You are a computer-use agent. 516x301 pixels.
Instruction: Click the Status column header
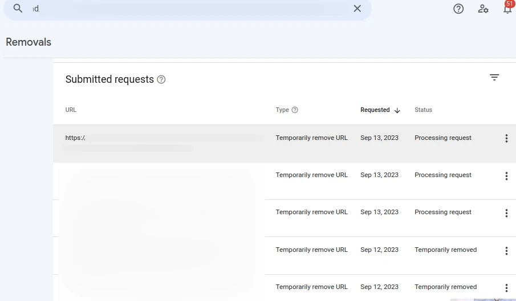(x=423, y=110)
